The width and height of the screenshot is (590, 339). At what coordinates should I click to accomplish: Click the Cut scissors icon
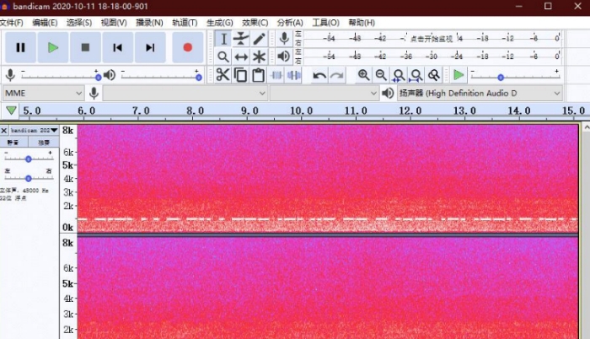(223, 75)
